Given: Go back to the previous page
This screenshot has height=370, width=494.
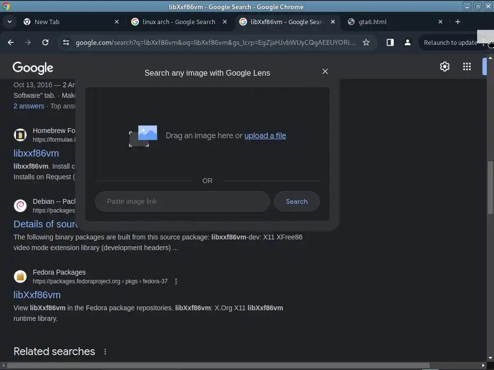Looking at the screenshot, I should [x=11, y=42].
